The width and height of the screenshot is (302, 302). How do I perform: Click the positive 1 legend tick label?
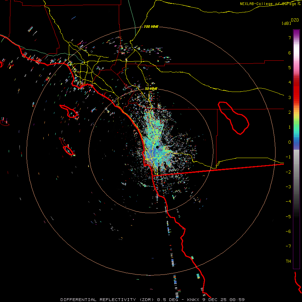290,127
